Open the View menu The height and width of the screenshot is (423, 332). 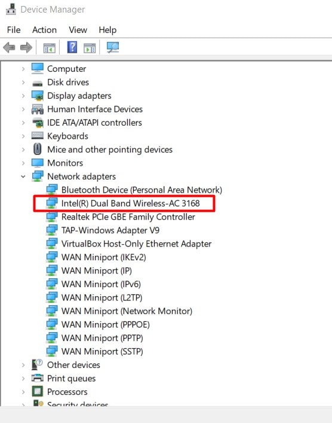point(78,30)
